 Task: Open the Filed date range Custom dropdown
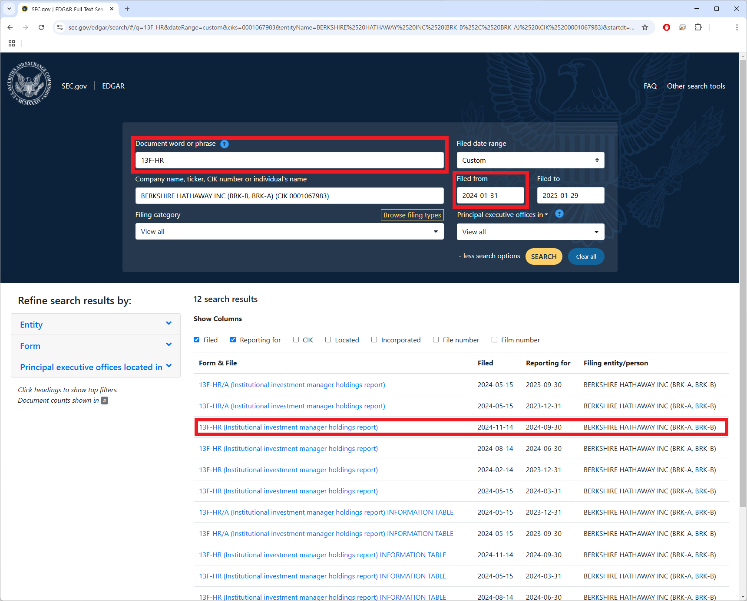click(x=530, y=160)
